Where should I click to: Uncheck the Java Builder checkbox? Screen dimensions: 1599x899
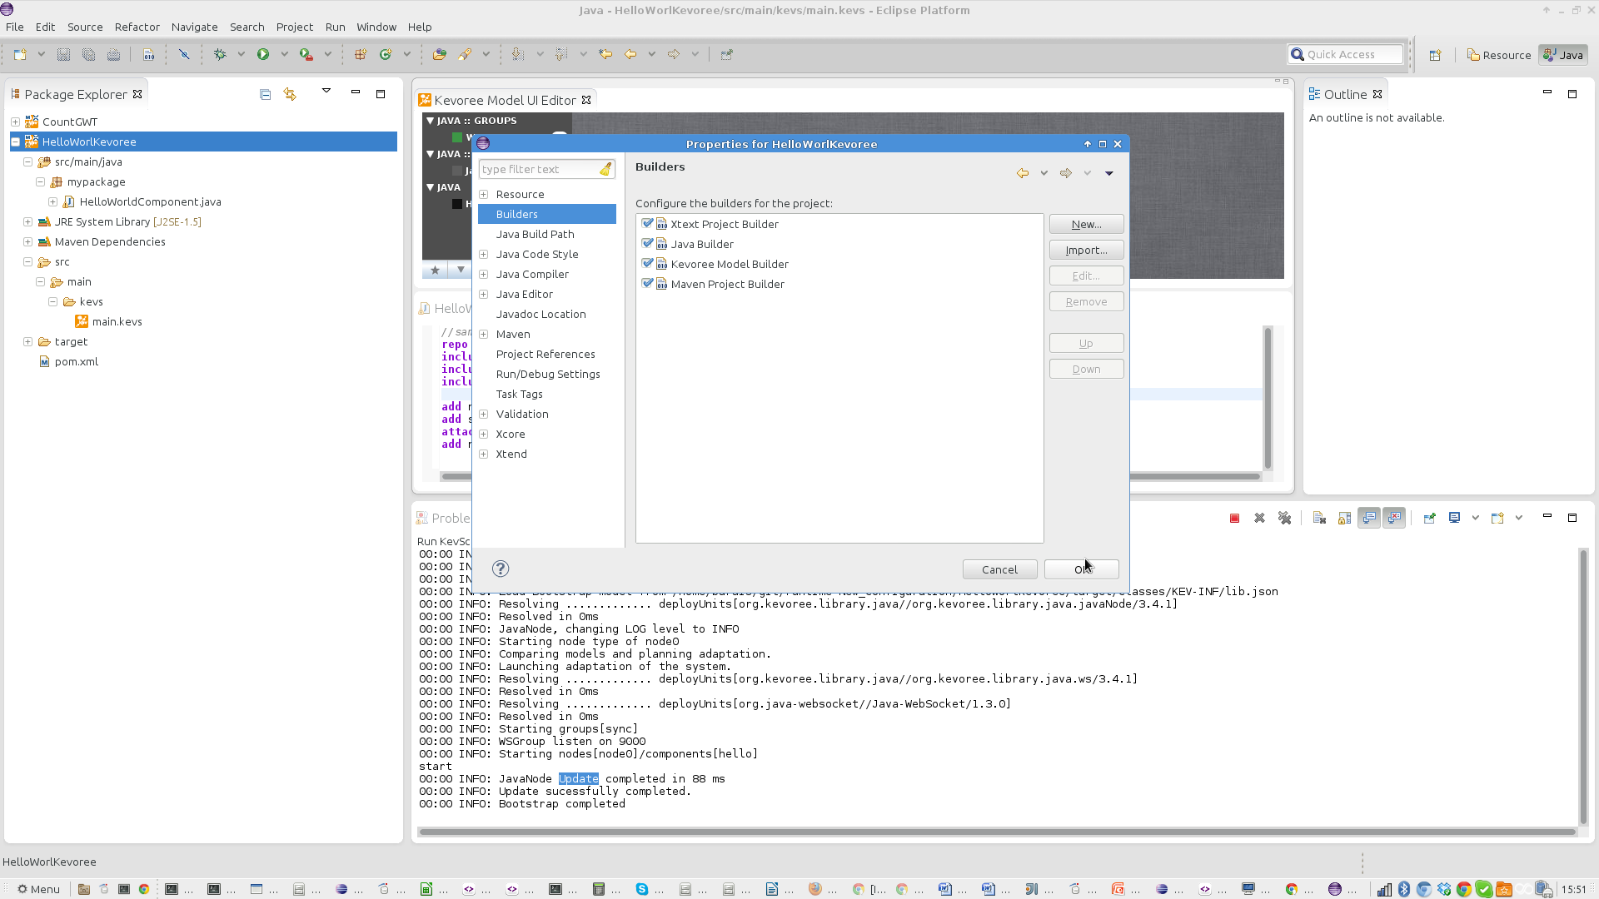point(648,244)
